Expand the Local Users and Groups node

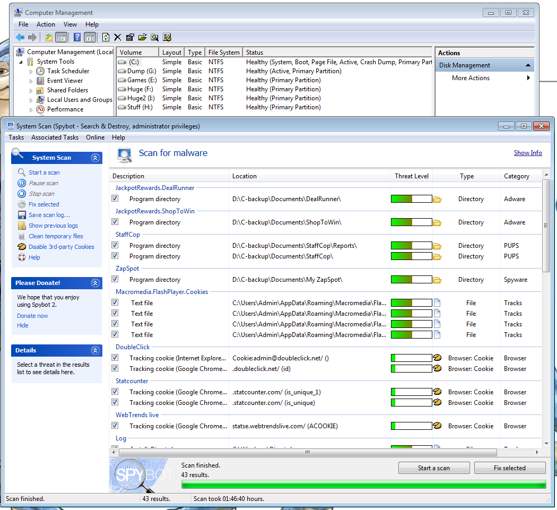pyautogui.click(x=31, y=100)
